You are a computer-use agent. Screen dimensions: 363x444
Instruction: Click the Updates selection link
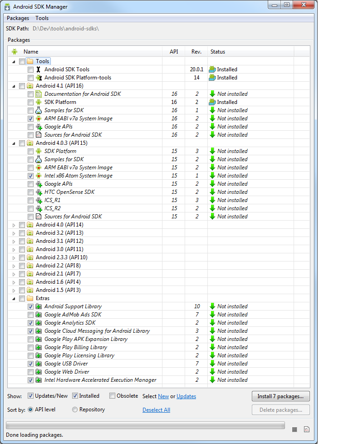tap(186, 396)
